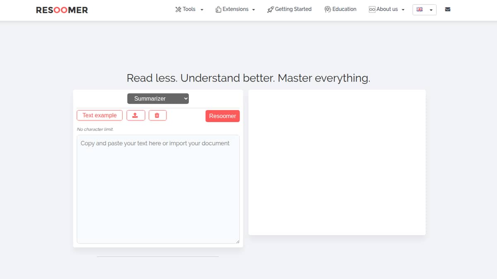Click the 'Read less. Understand better' headline
This screenshot has width=497, height=279.
point(248,78)
